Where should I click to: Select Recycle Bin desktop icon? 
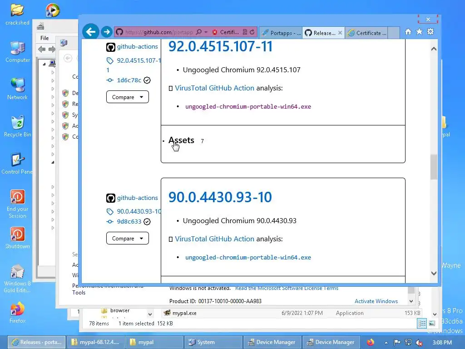pos(18,126)
